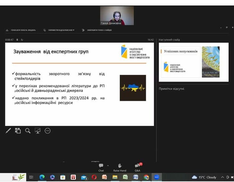Restart the presentation timer
The image size is (234, 182).
[x=22, y=40]
